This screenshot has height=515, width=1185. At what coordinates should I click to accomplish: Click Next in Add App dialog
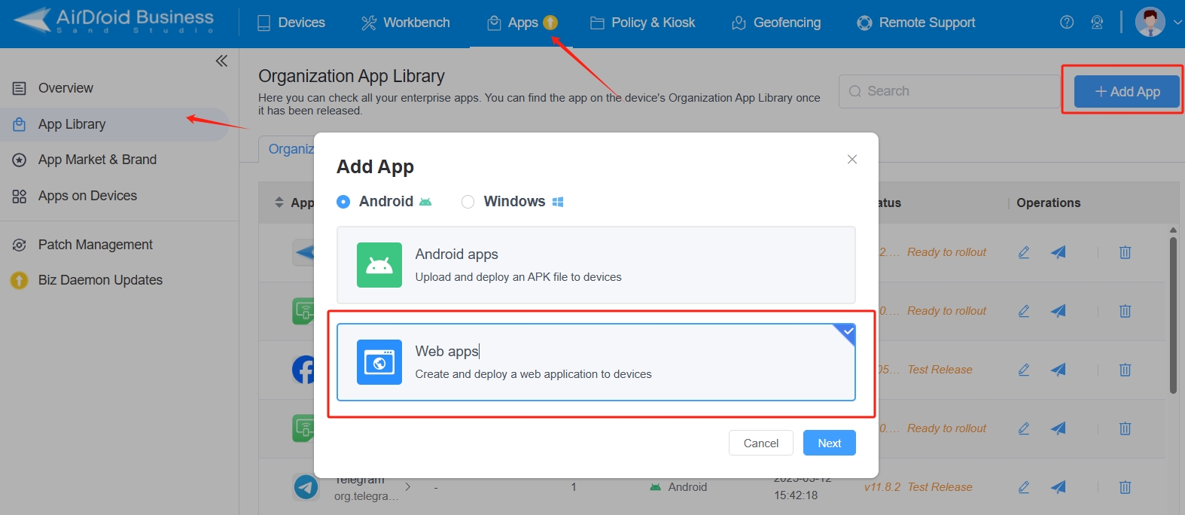pos(830,443)
